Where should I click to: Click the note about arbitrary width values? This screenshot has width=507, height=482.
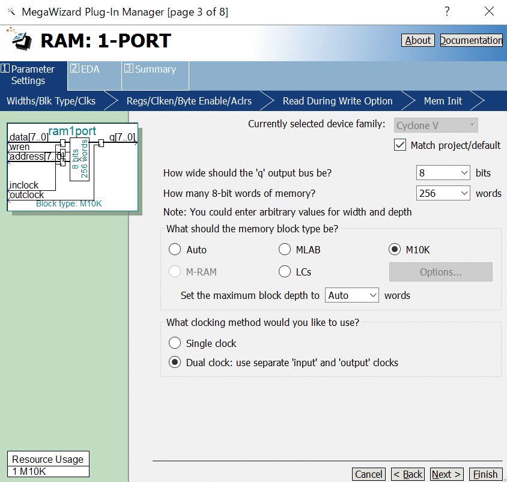tap(287, 212)
